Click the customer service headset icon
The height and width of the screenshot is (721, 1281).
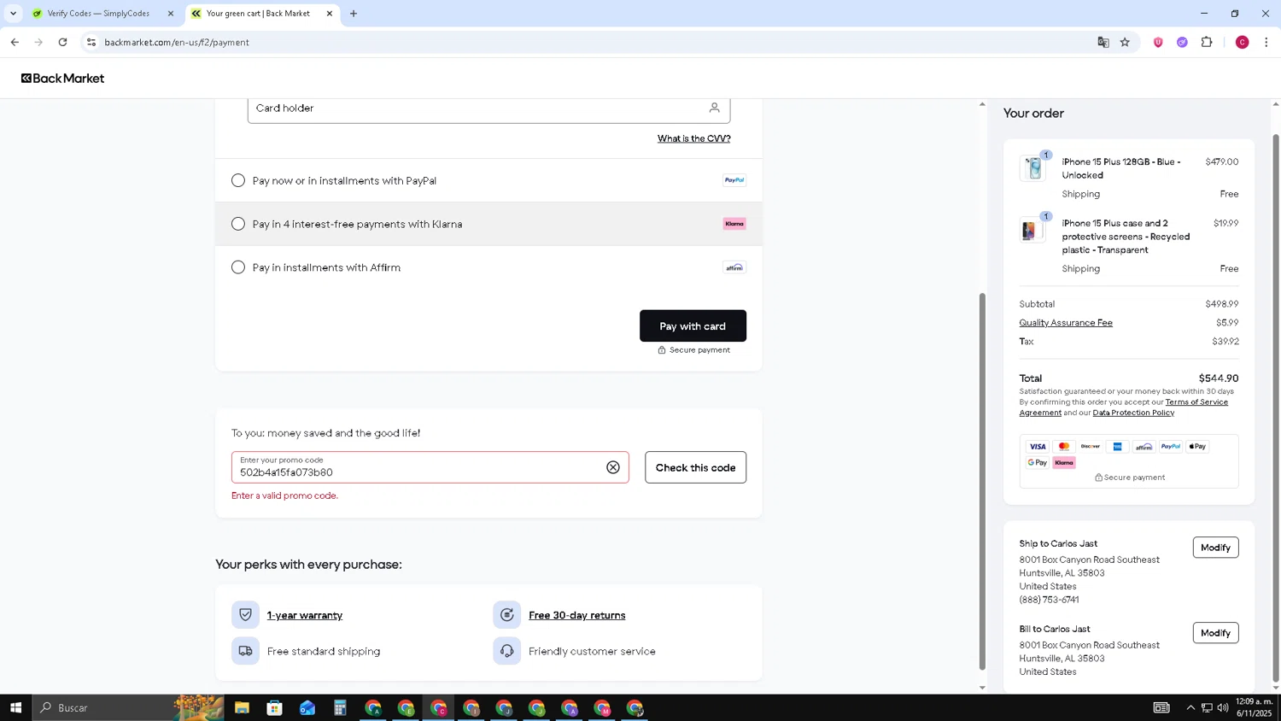pos(507,651)
